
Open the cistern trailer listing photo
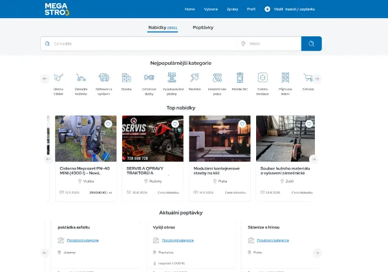85,139
